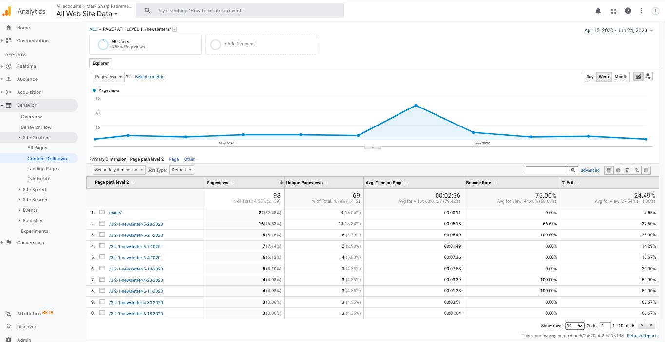This screenshot has width=665, height=342.
Task: Open the notifications bell
Action: tap(598, 11)
